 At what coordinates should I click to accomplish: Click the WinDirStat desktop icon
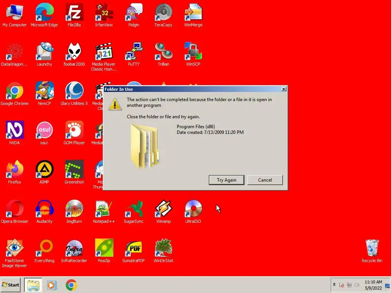point(163,251)
